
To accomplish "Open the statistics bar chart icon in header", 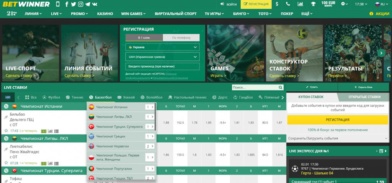I will click(x=301, y=4).
